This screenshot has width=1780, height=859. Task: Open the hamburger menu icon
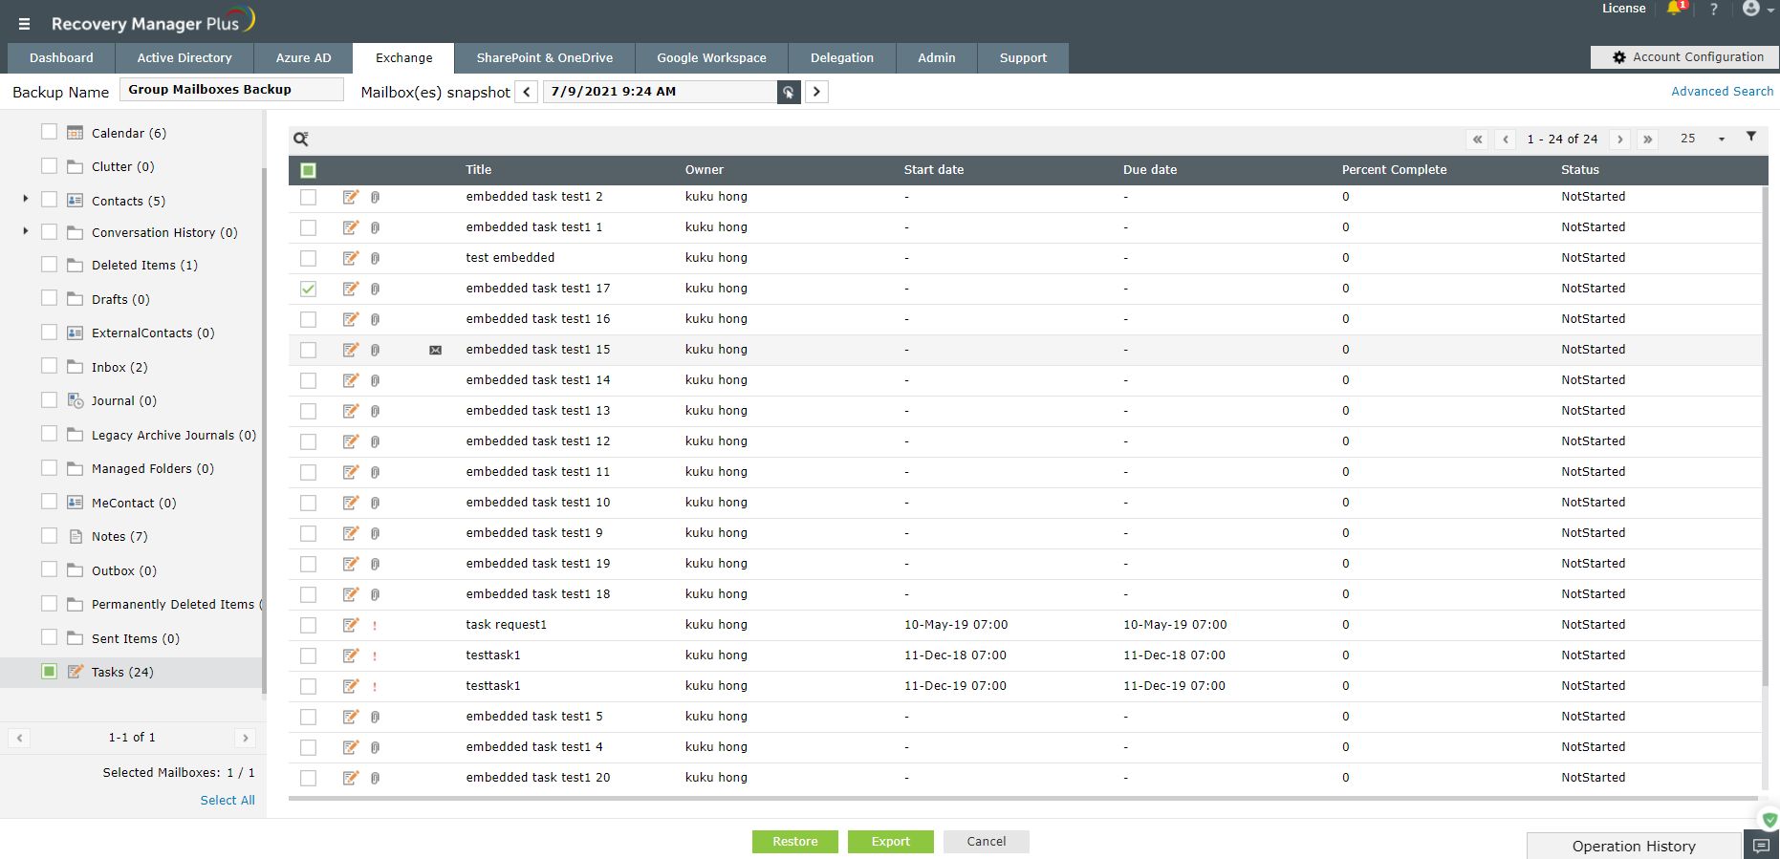24,24
